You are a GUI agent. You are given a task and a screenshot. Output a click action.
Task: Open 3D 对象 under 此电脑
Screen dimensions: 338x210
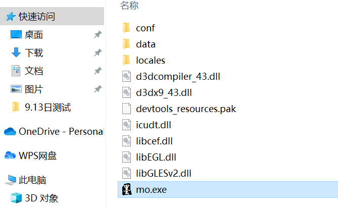(x=41, y=198)
